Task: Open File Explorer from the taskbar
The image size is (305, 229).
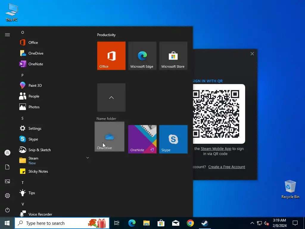Action: coord(146,223)
